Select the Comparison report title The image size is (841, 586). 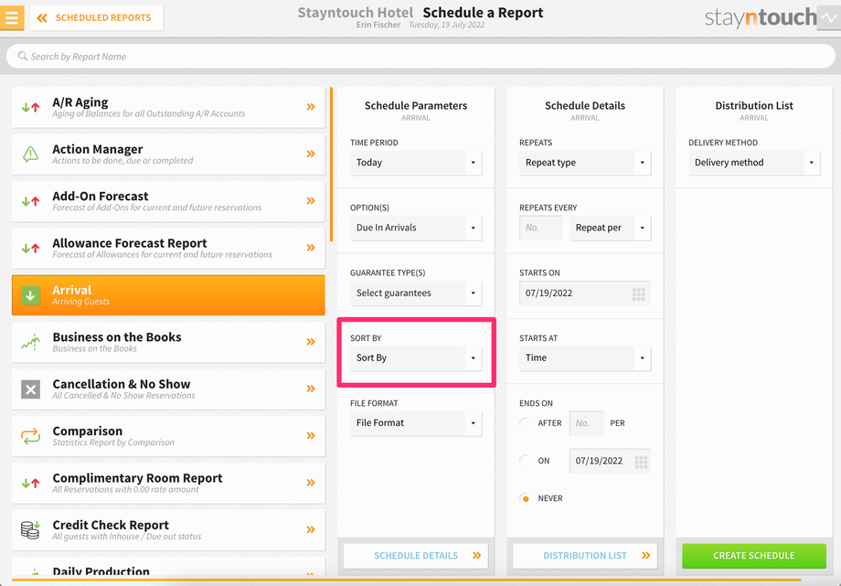(88, 431)
